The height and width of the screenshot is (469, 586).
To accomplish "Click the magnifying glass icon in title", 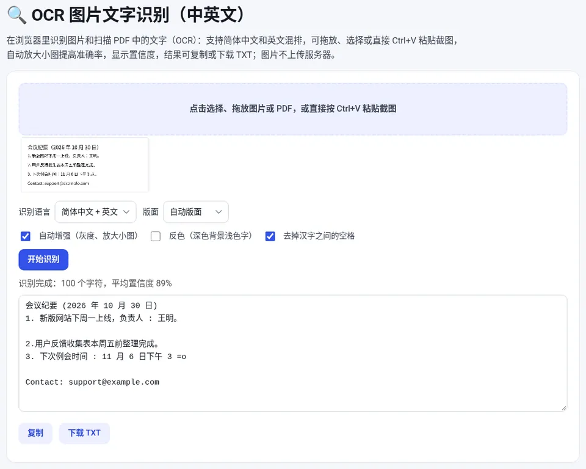I will [x=17, y=15].
